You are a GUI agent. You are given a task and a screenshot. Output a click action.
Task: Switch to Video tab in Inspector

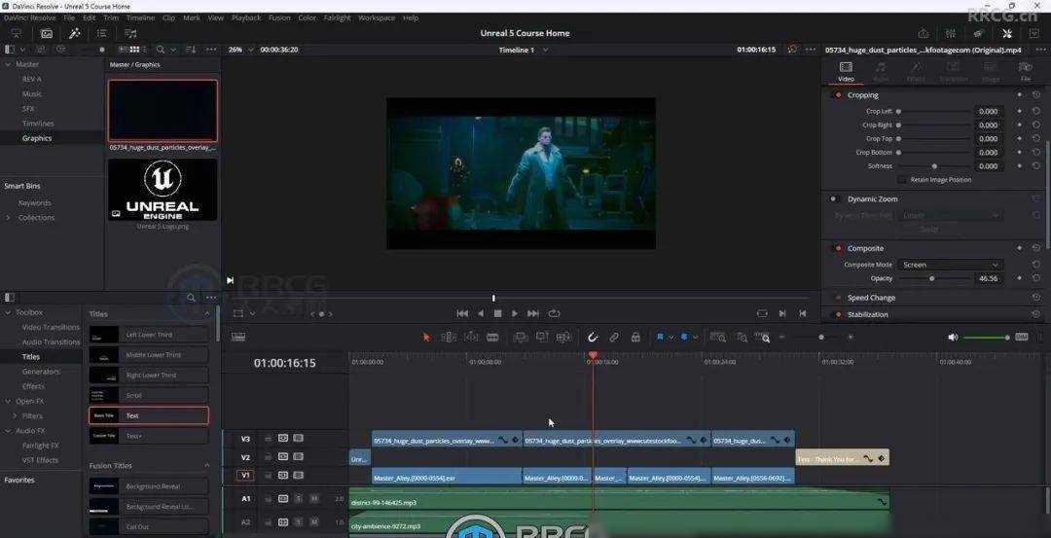(x=846, y=72)
